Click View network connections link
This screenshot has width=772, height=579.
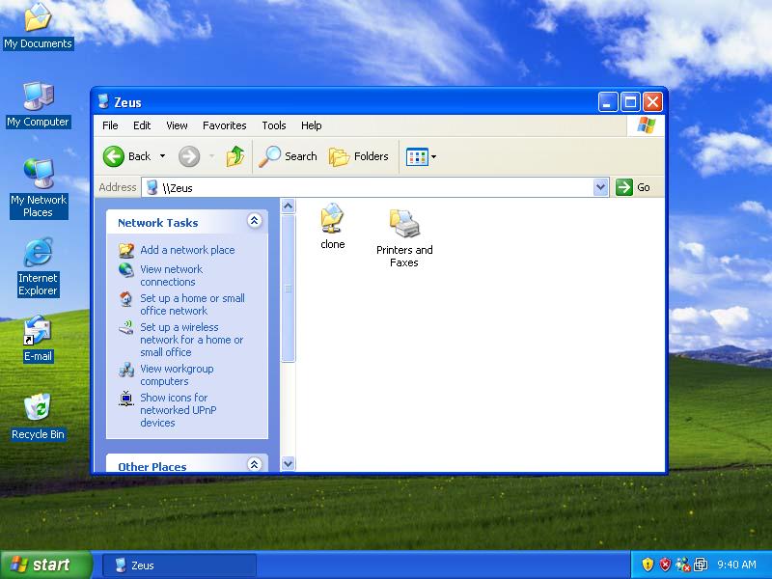coord(172,276)
